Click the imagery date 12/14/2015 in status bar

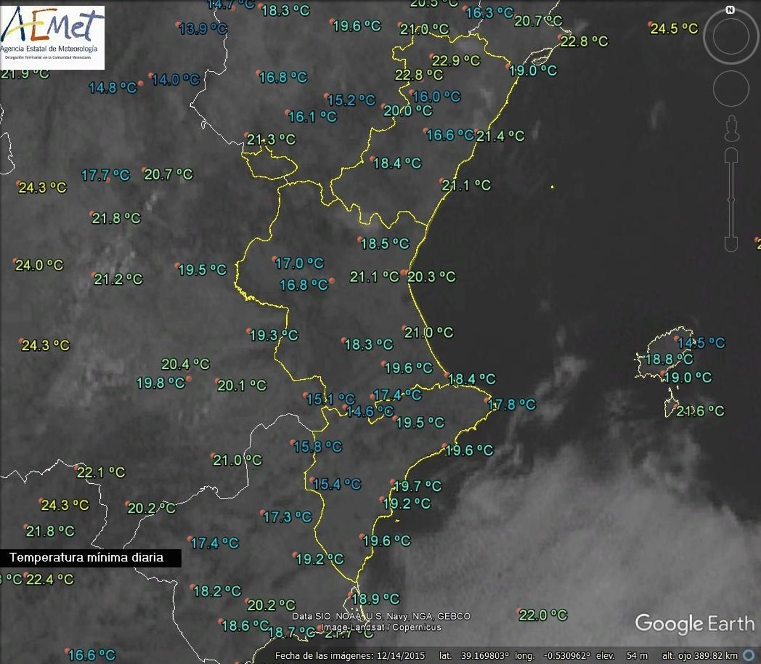pos(400,656)
